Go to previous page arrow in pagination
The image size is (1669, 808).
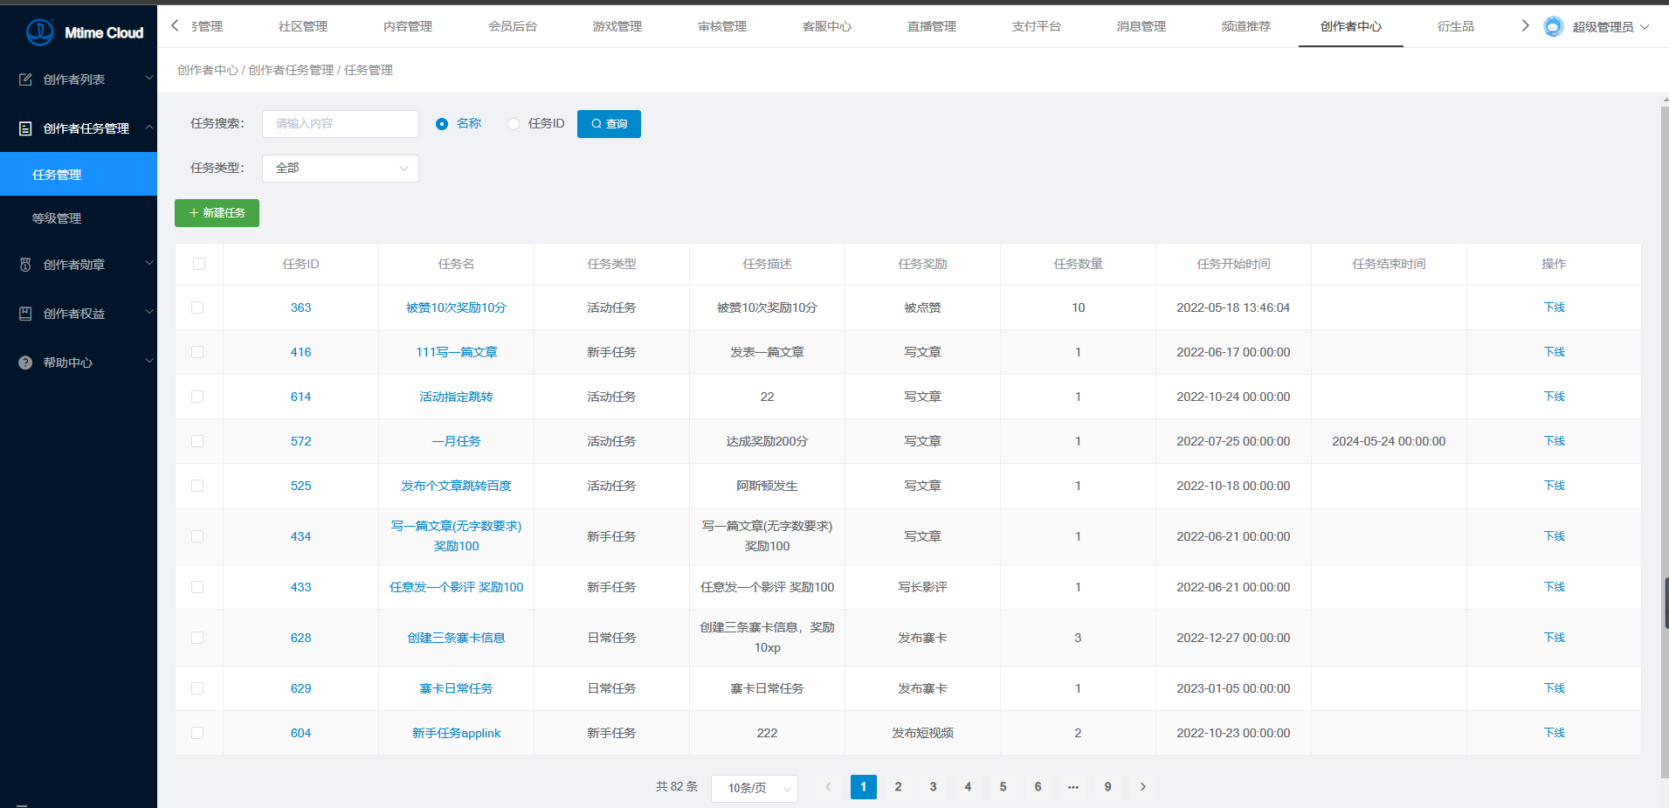pos(828,787)
